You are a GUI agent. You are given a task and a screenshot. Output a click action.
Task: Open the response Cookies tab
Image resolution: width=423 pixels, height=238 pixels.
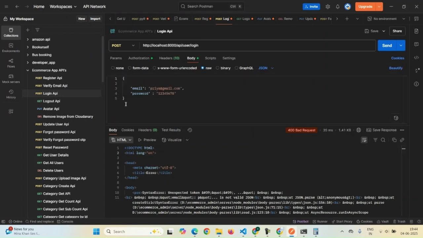128,130
